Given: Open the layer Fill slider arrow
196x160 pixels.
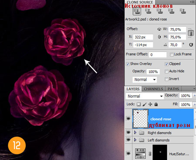Looking at the screenshot, I should click(194, 104).
